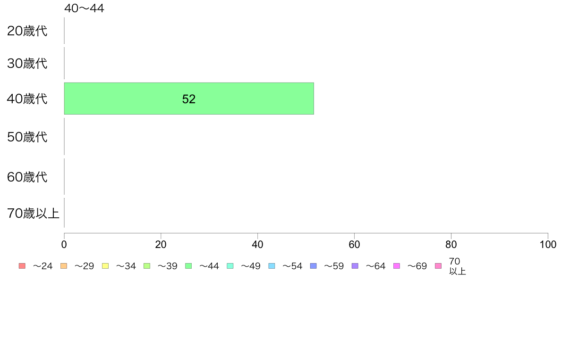Click the blue ~59 legend swatch

[314, 266]
